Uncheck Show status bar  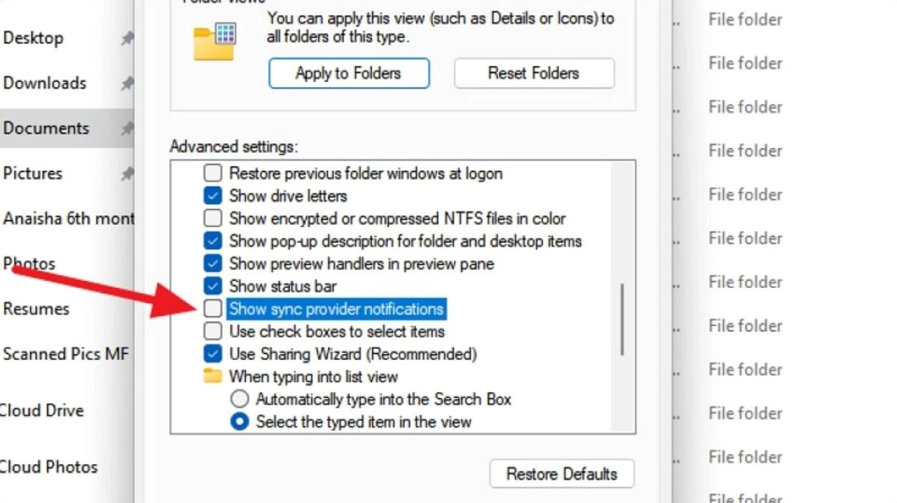pyautogui.click(x=213, y=286)
